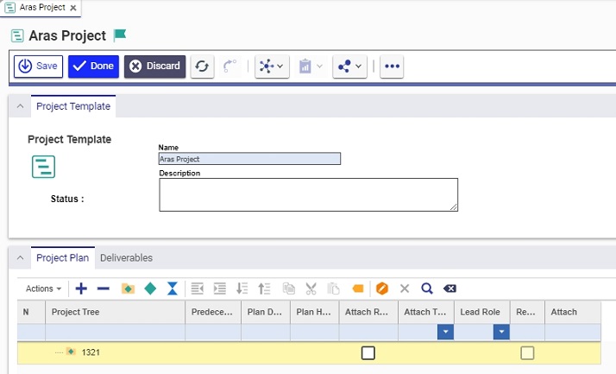Click the paste icon in plan toolbar

pyautogui.click(x=333, y=288)
